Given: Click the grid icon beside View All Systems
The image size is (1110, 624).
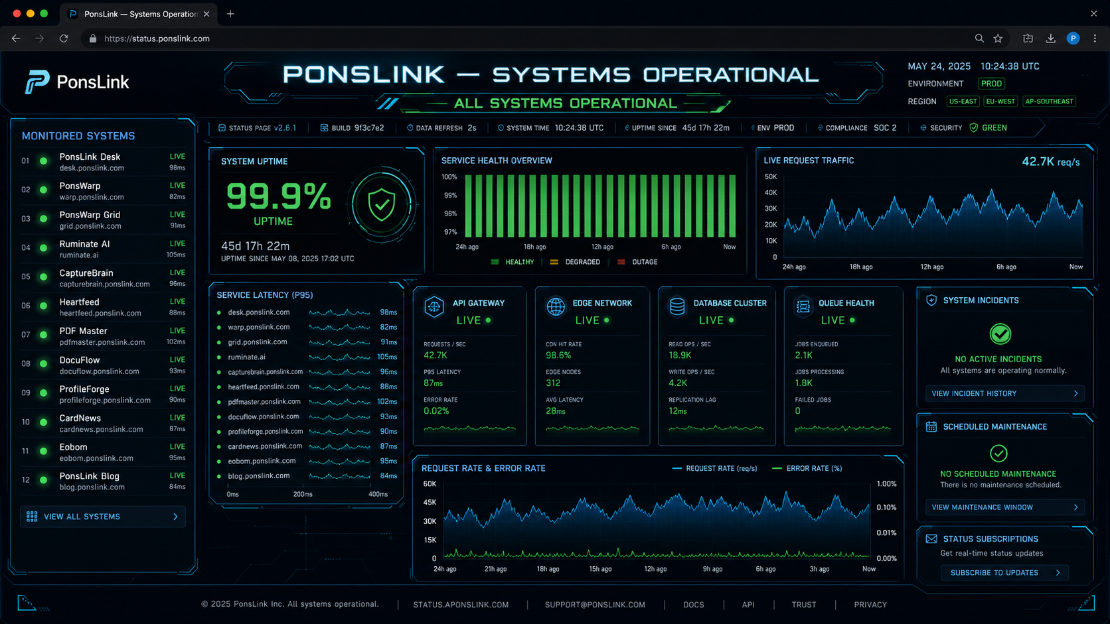Looking at the screenshot, I should (32, 517).
